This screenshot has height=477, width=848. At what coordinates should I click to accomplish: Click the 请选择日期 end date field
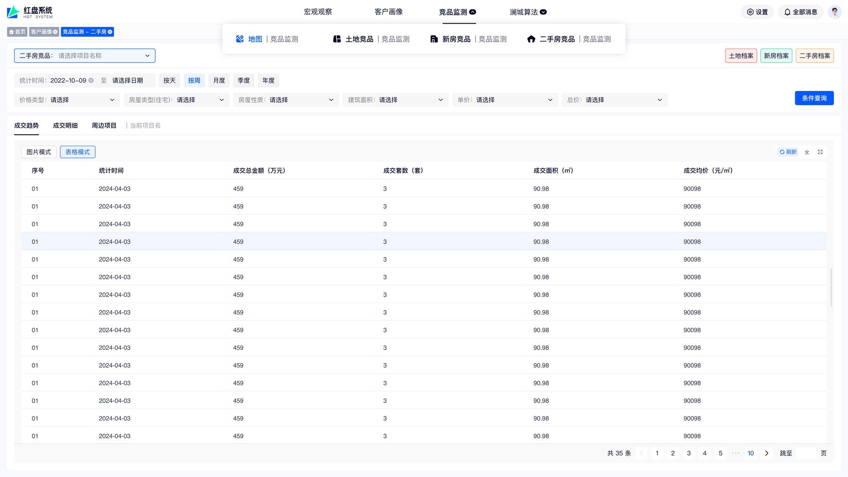[128, 81]
